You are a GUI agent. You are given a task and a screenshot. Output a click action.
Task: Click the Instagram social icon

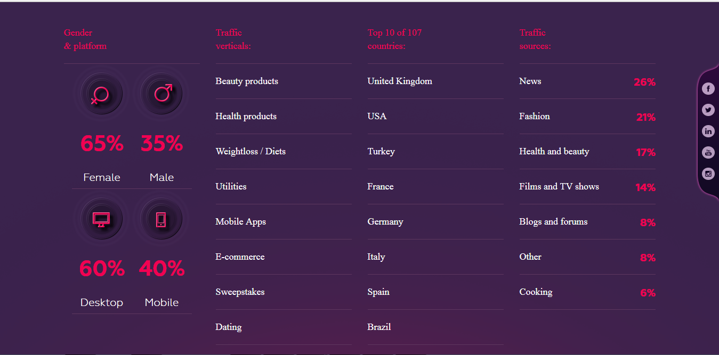pyautogui.click(x=708, y=174)
